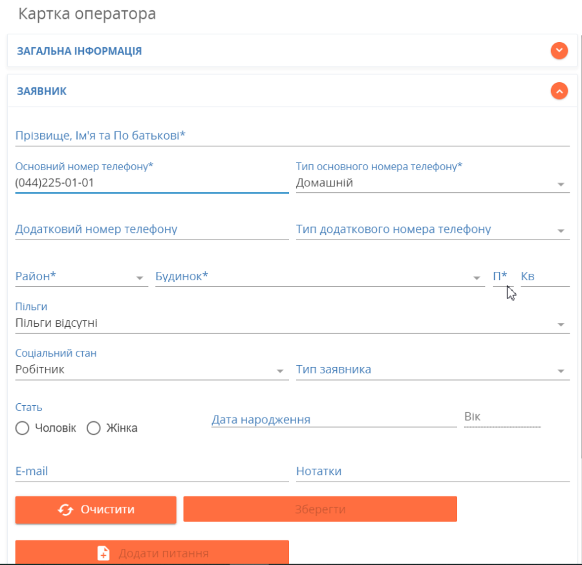Collapse the Заявник section chevron
Screen dimensions: 582x565
(559, 91)
